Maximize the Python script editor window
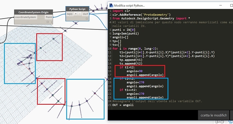The width and height of the screenshot is (233, 124). (x=231, y=5)
